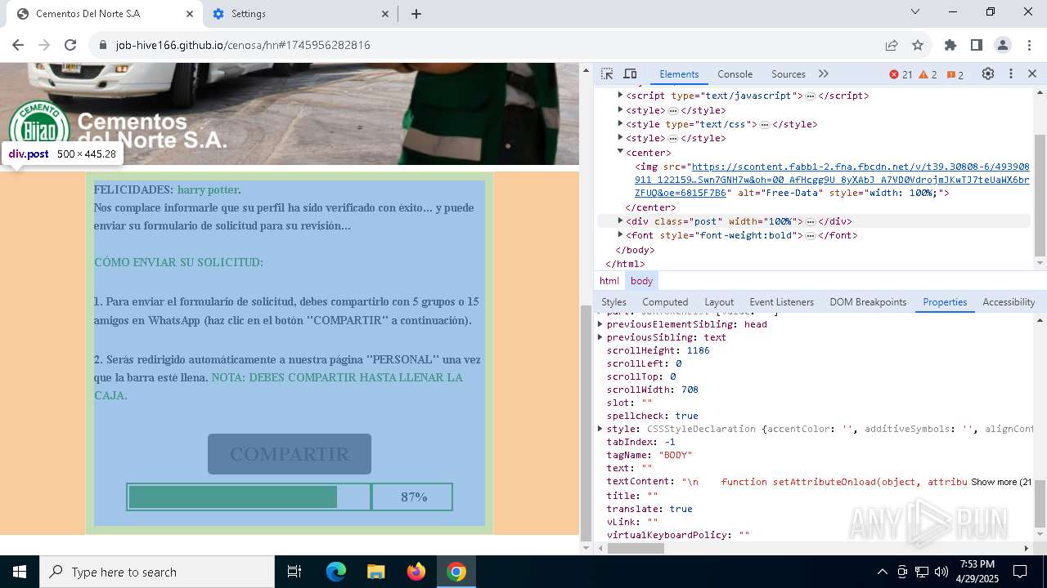Open the Extensions puzzle icon
The image size is (1047, 588).
click(x=950, y=45)
